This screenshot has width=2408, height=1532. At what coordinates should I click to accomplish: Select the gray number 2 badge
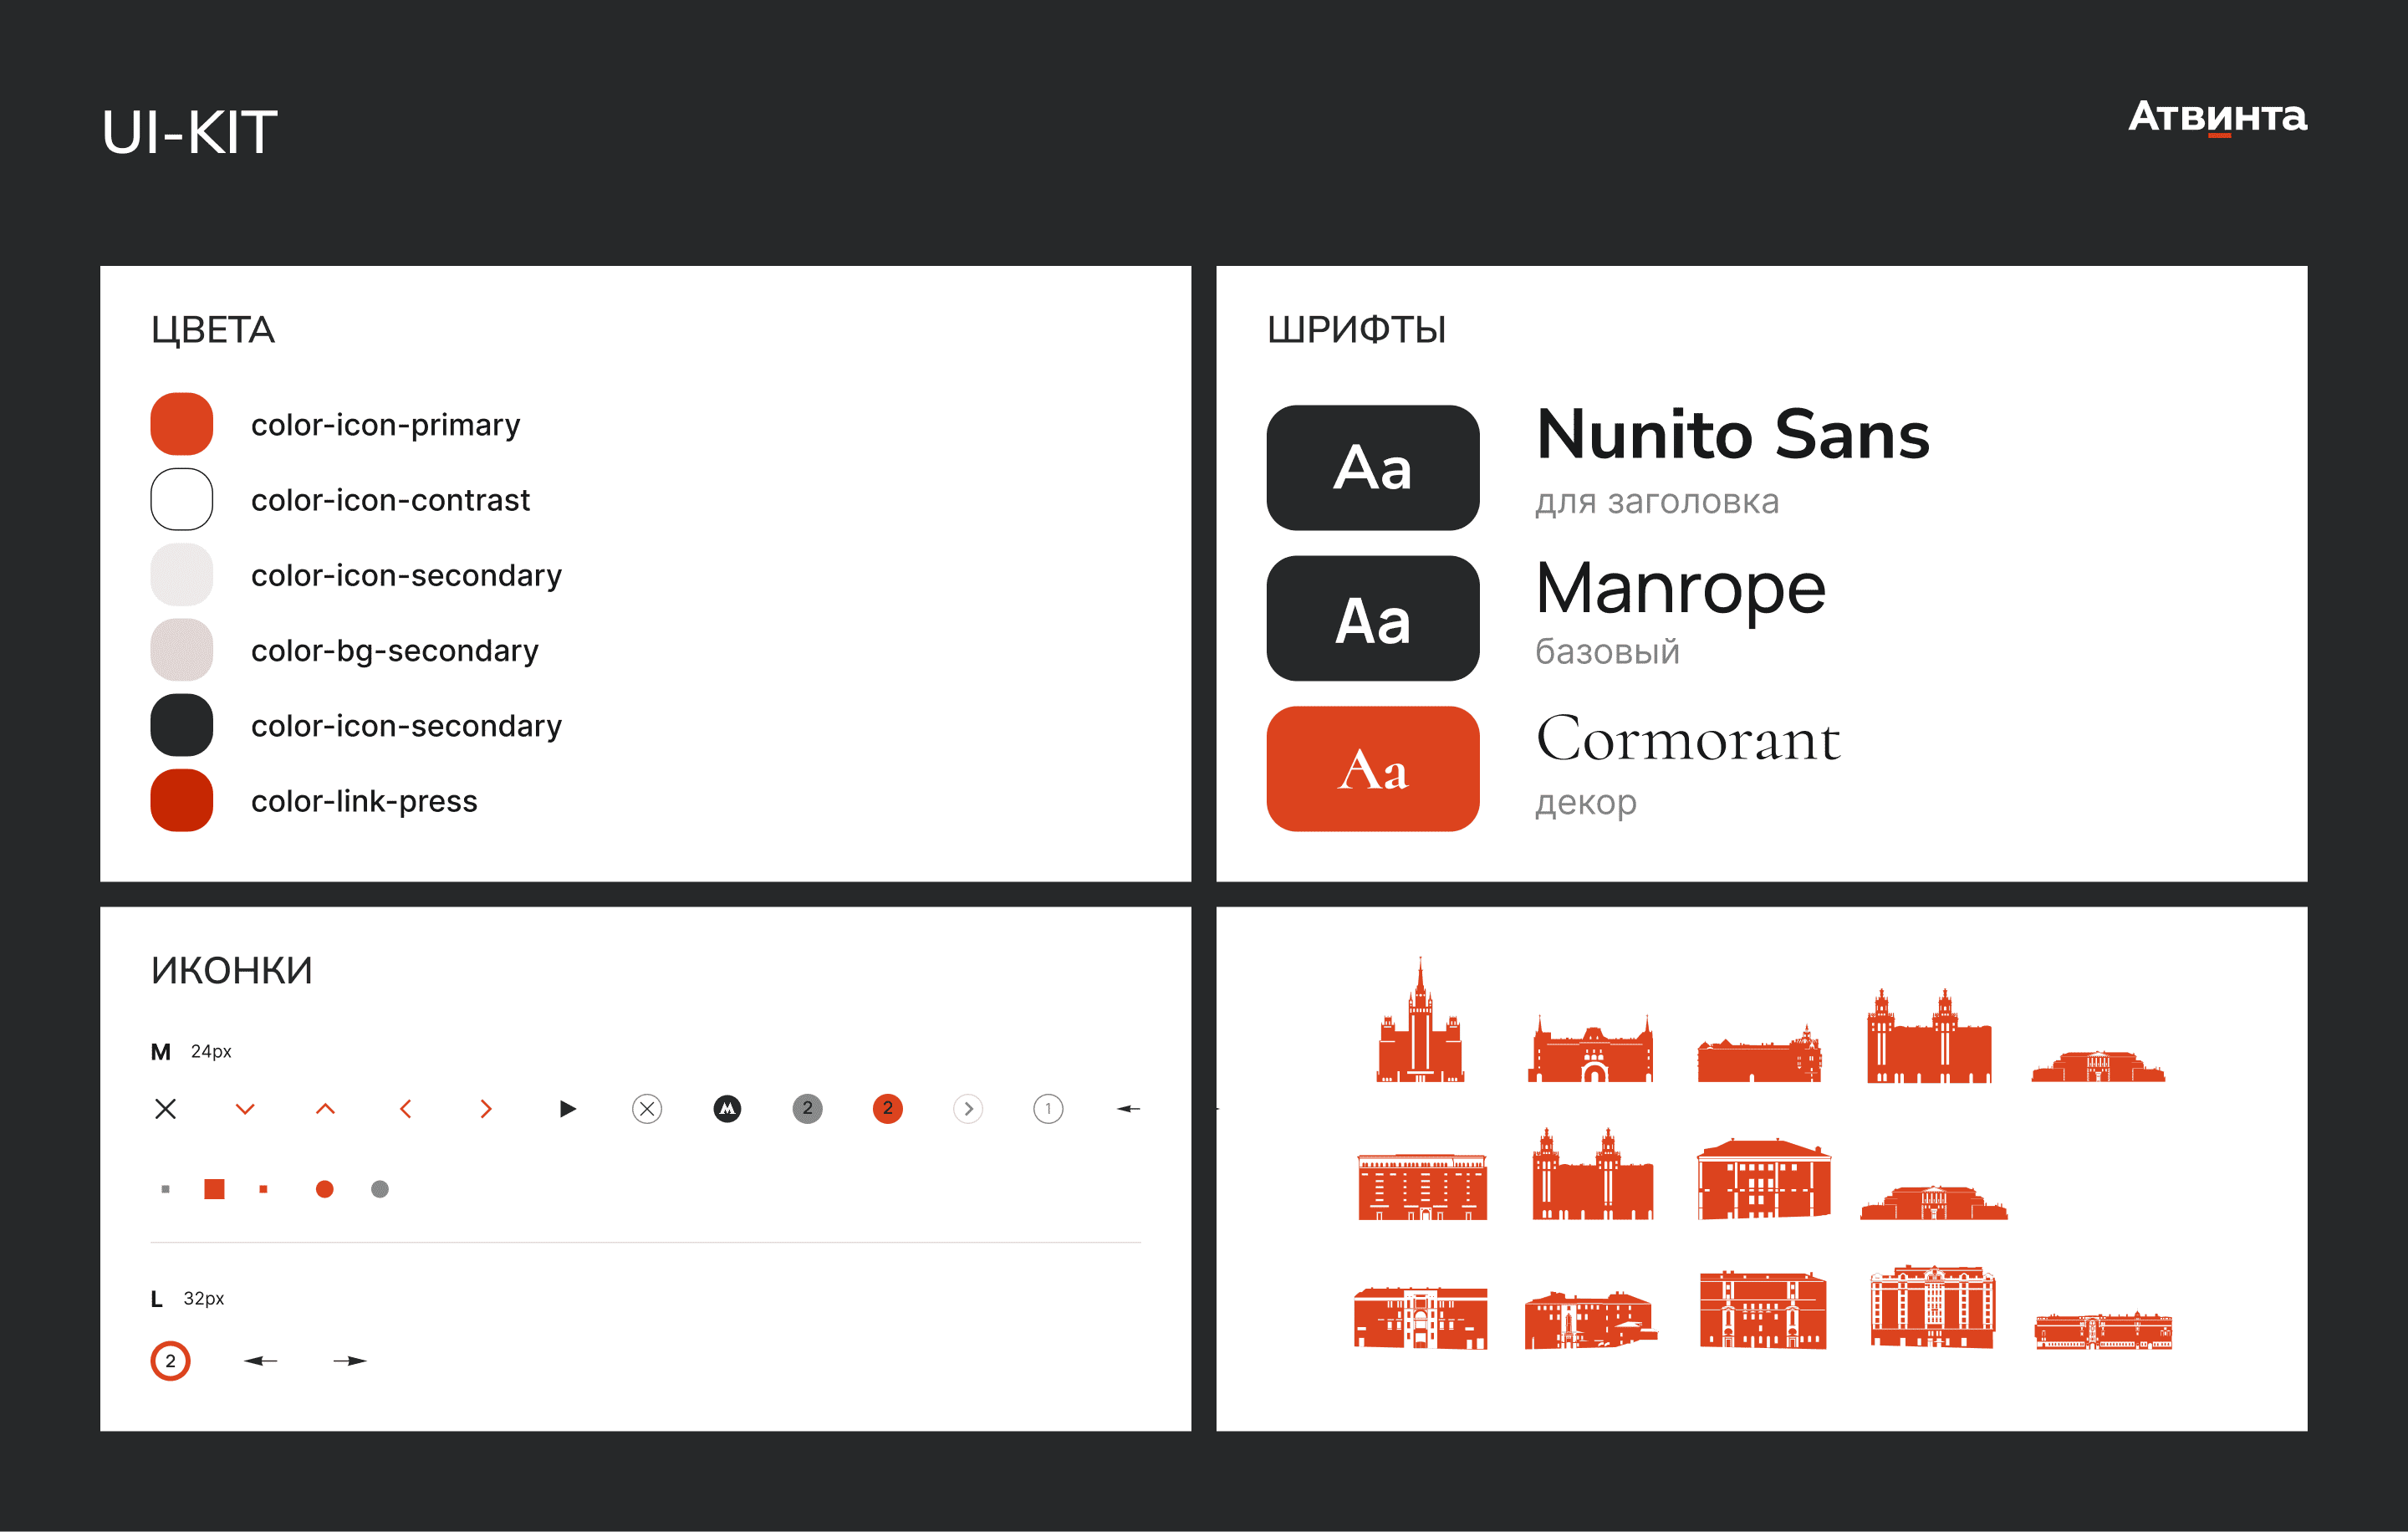point(807,1108)
